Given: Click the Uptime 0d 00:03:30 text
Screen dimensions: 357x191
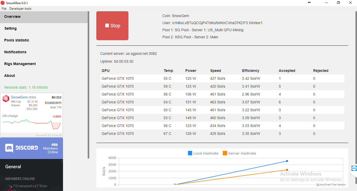Looking at the screenshot, I should pyautogui.click(x=117, y=61).
